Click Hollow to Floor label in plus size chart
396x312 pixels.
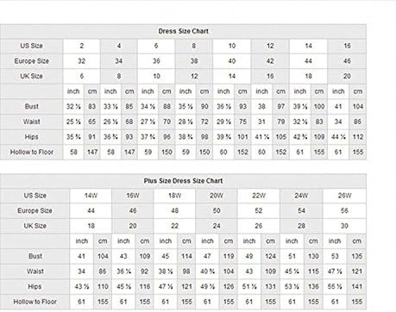click(x=35, y=302)
